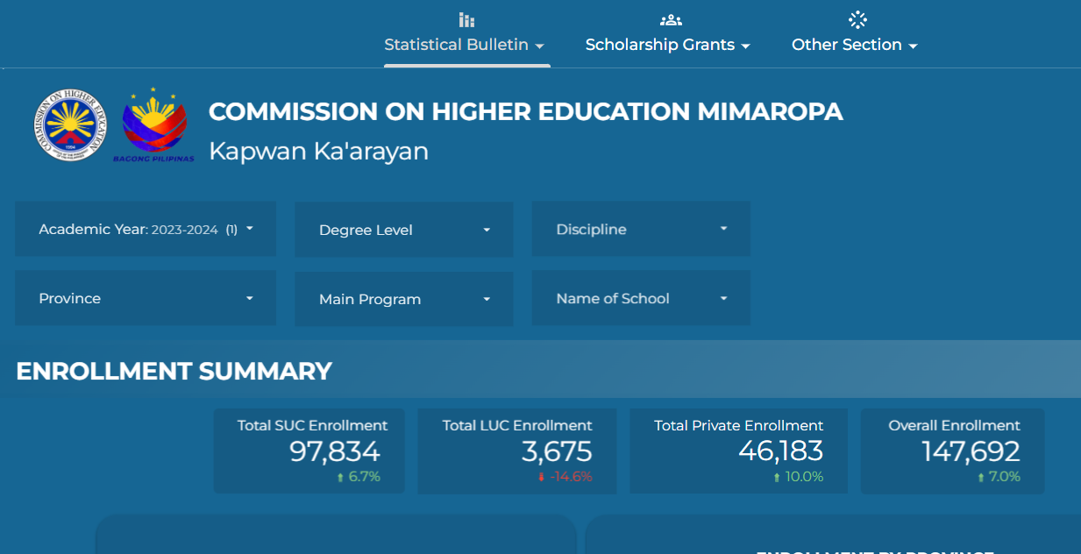
Task: Click the people icon above Scholarship Grants
Action: tap(671, 20)
